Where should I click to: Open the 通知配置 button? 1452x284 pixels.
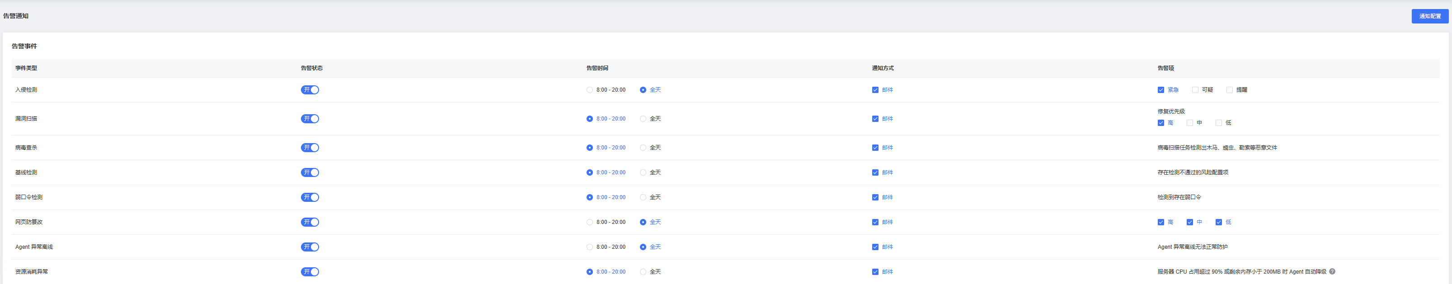[1429, 16]
